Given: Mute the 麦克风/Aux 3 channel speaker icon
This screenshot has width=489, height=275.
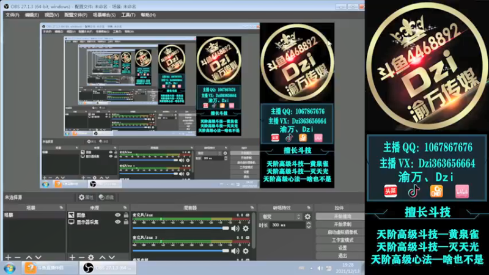Looking at the screenshot, I should click(x=235, y=251).
